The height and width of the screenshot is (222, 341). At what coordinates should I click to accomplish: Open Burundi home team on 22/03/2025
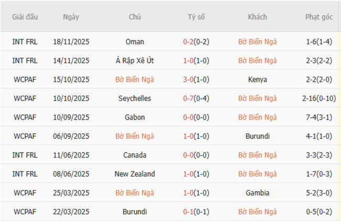click(x=135, y=212)
